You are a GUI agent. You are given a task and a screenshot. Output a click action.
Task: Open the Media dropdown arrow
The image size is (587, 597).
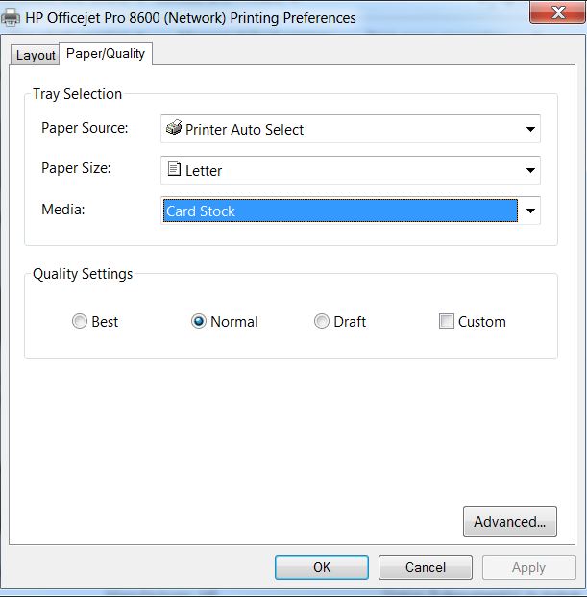pyautogui.click(x=530, y=211)
